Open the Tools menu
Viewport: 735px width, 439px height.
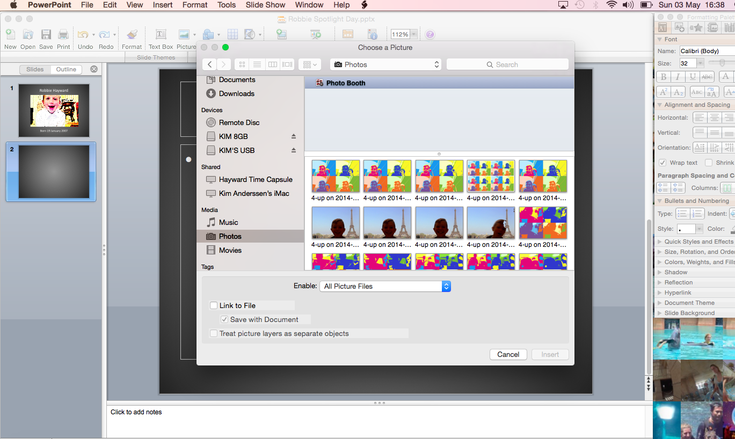click(x=227, y=5)
